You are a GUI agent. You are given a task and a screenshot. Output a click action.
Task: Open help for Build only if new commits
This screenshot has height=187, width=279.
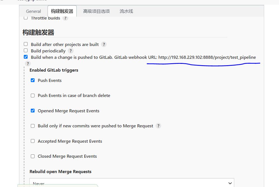coord(158,126)
